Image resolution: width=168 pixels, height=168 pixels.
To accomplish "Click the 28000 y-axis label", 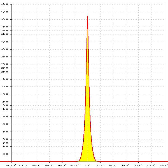I will pyautogui.click(x=5, y=57).
